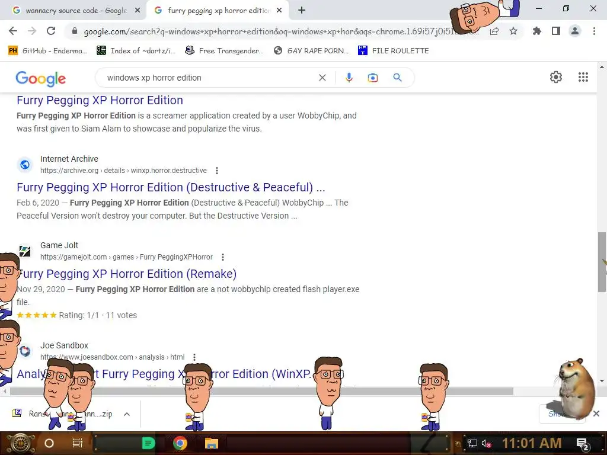Click the Internet Archive source name
The image size is (607, 455).
coord(69,159)
